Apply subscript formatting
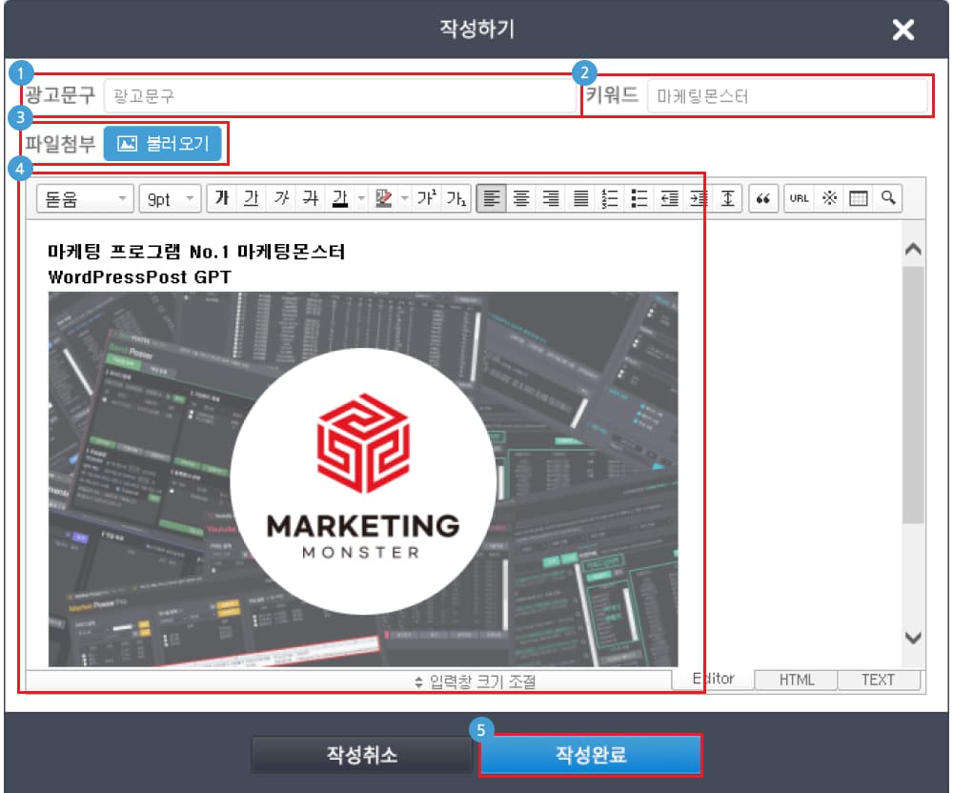 [456, 198]
